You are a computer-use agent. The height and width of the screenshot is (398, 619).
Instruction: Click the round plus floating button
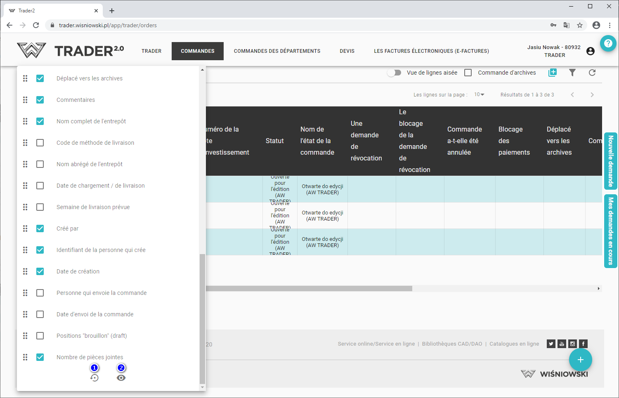(580, 360)
